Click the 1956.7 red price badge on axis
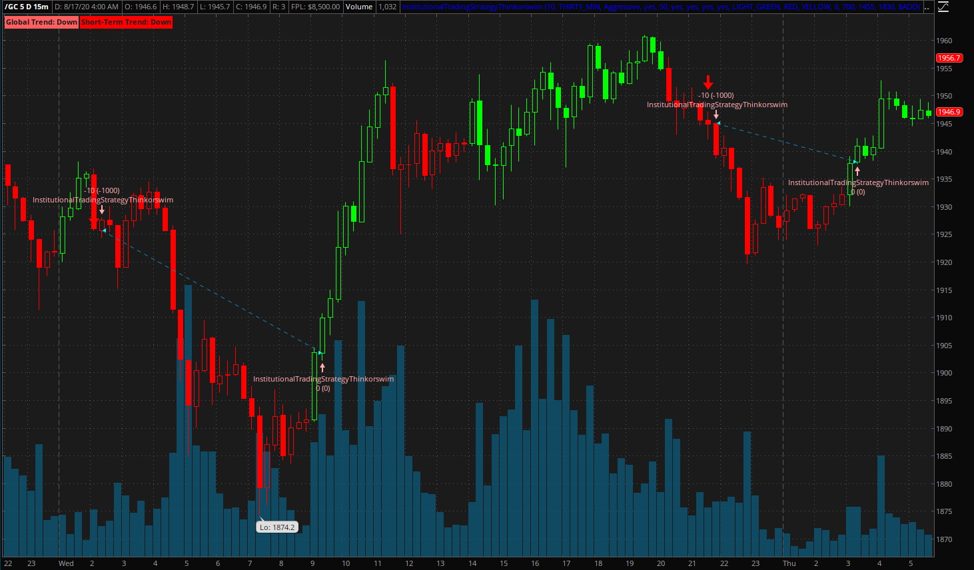The width and height of the screenshot is (974, 570). [949, 58]
